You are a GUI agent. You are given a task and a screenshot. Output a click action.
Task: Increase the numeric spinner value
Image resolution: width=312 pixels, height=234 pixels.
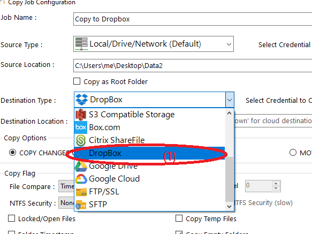point(276,184)
